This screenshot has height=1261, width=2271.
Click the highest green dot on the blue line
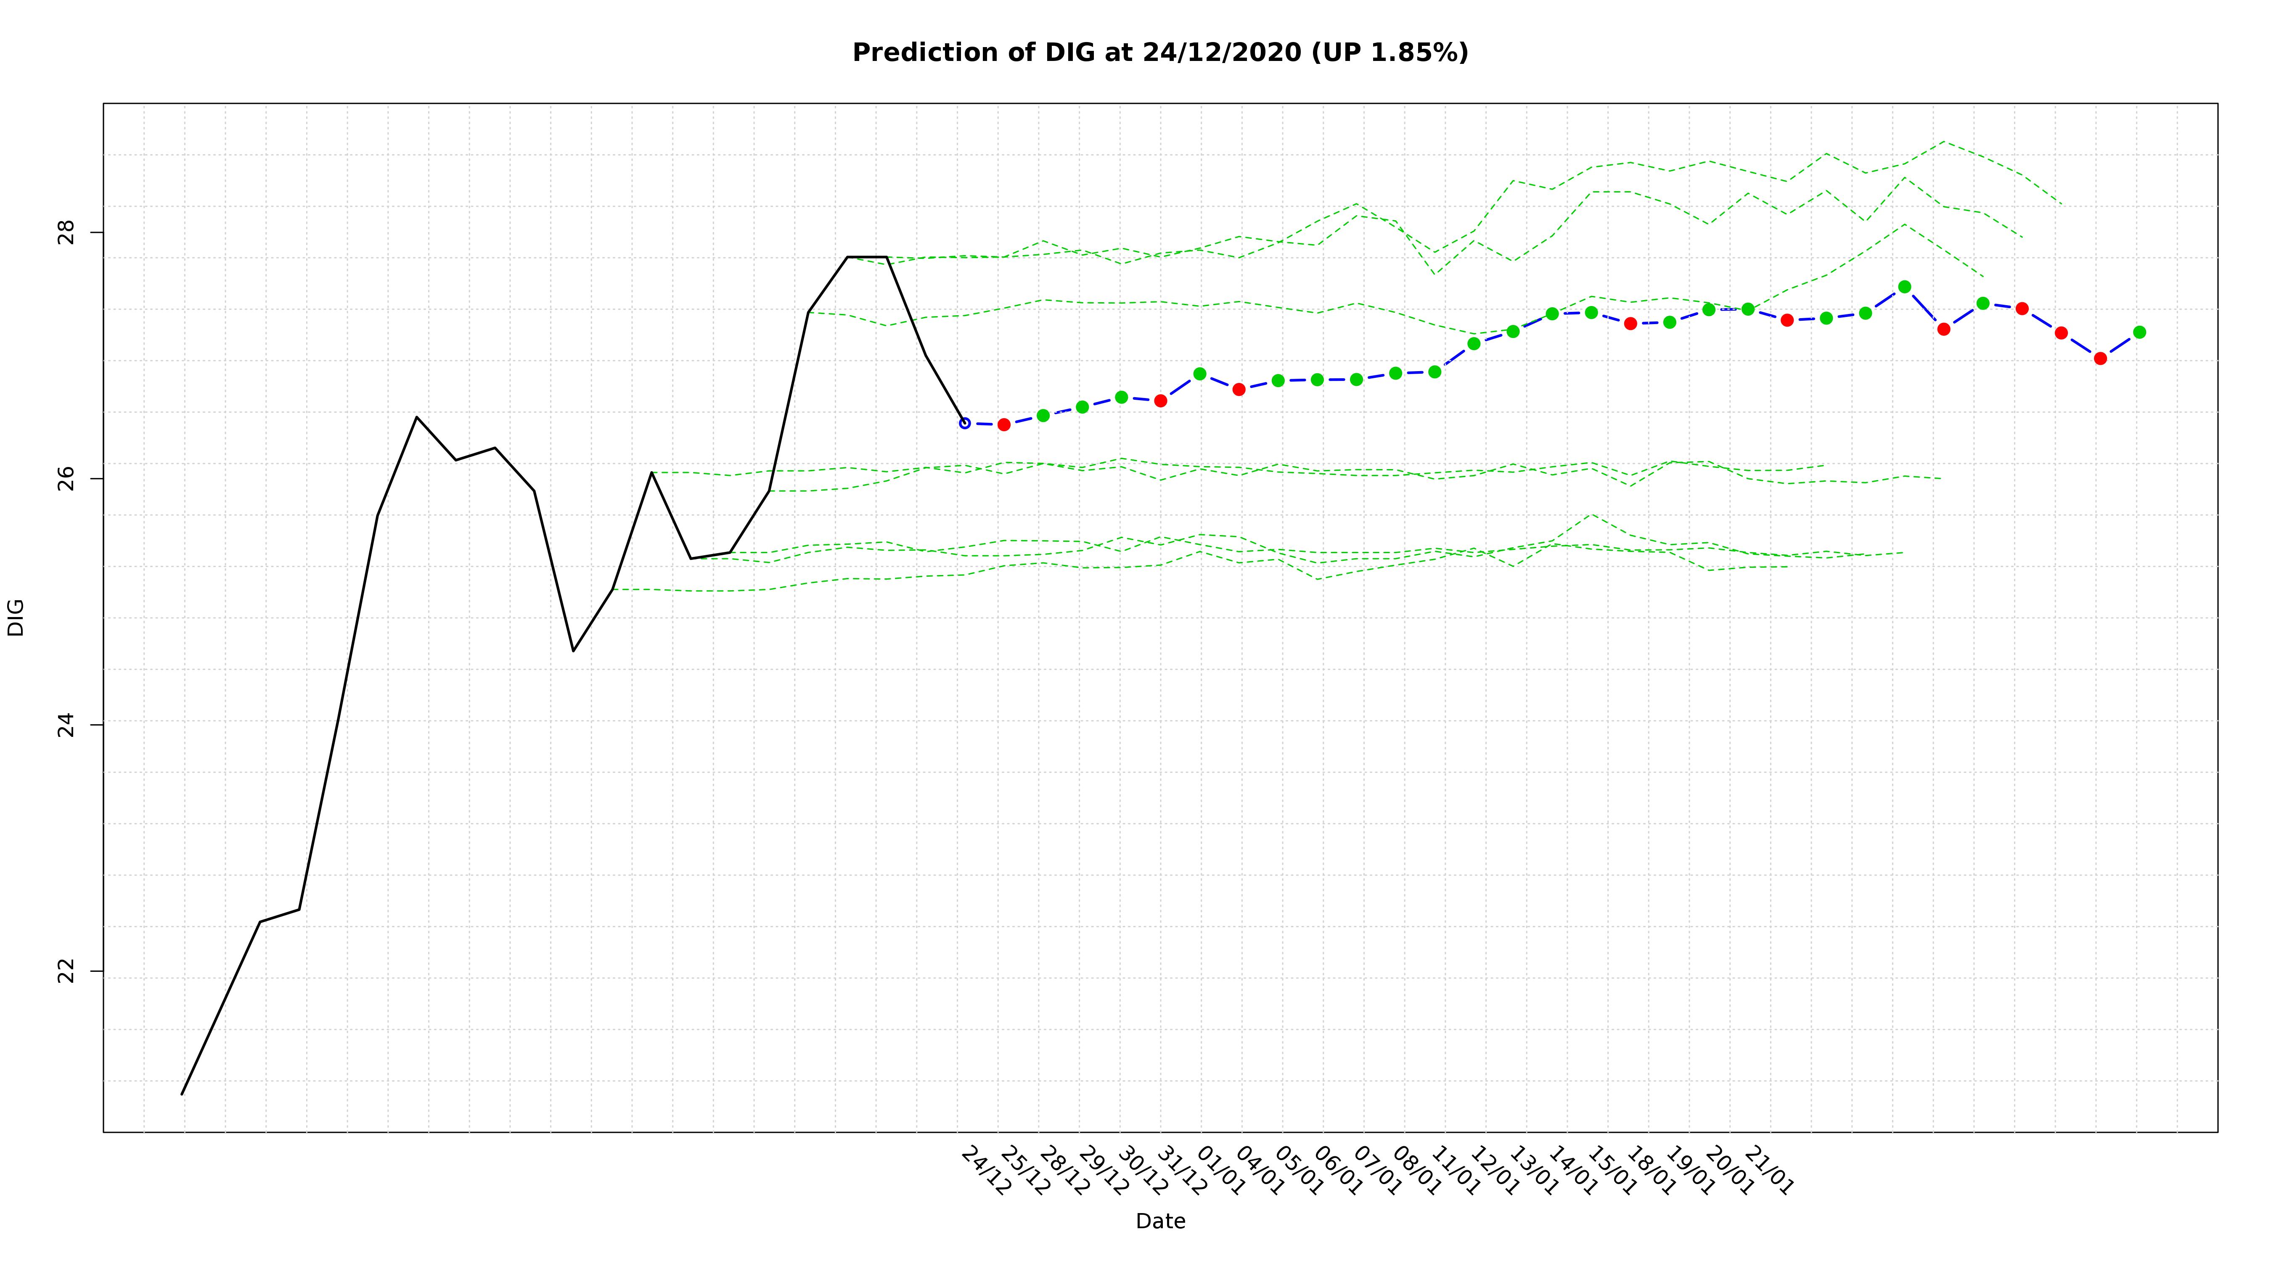(1904, 286)
